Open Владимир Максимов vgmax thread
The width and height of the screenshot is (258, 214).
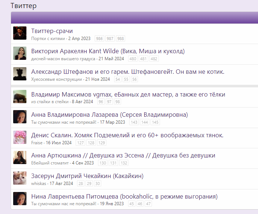[128, 94]
